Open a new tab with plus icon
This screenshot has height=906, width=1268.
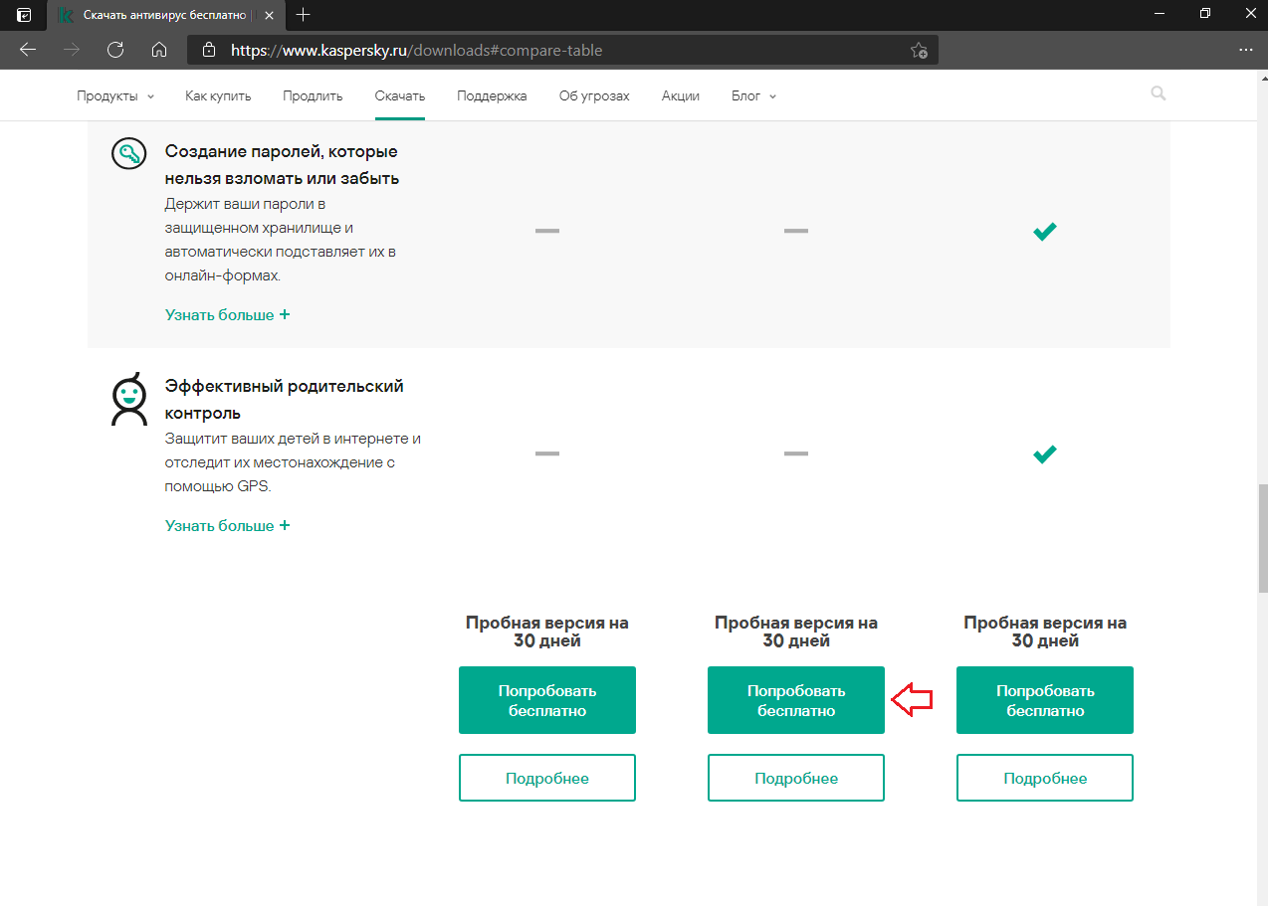[304, 15]
